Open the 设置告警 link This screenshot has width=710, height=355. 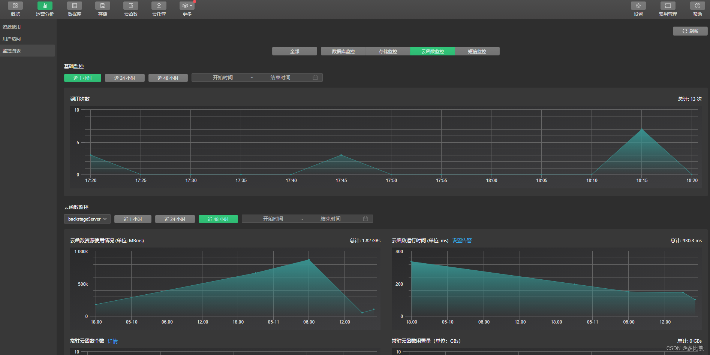[x=462, y=240]
